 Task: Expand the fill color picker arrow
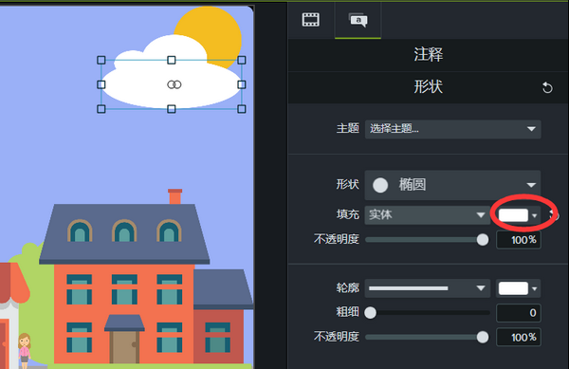[535, 215]
